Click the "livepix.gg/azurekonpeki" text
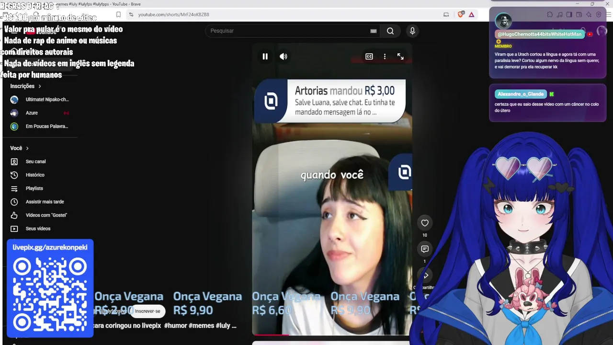This screenshot has height=345, width=613. (50, 248)
